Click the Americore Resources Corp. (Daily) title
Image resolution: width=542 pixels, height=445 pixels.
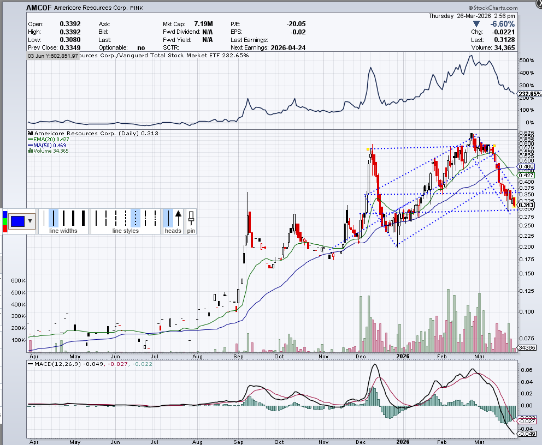coord(93,134)
